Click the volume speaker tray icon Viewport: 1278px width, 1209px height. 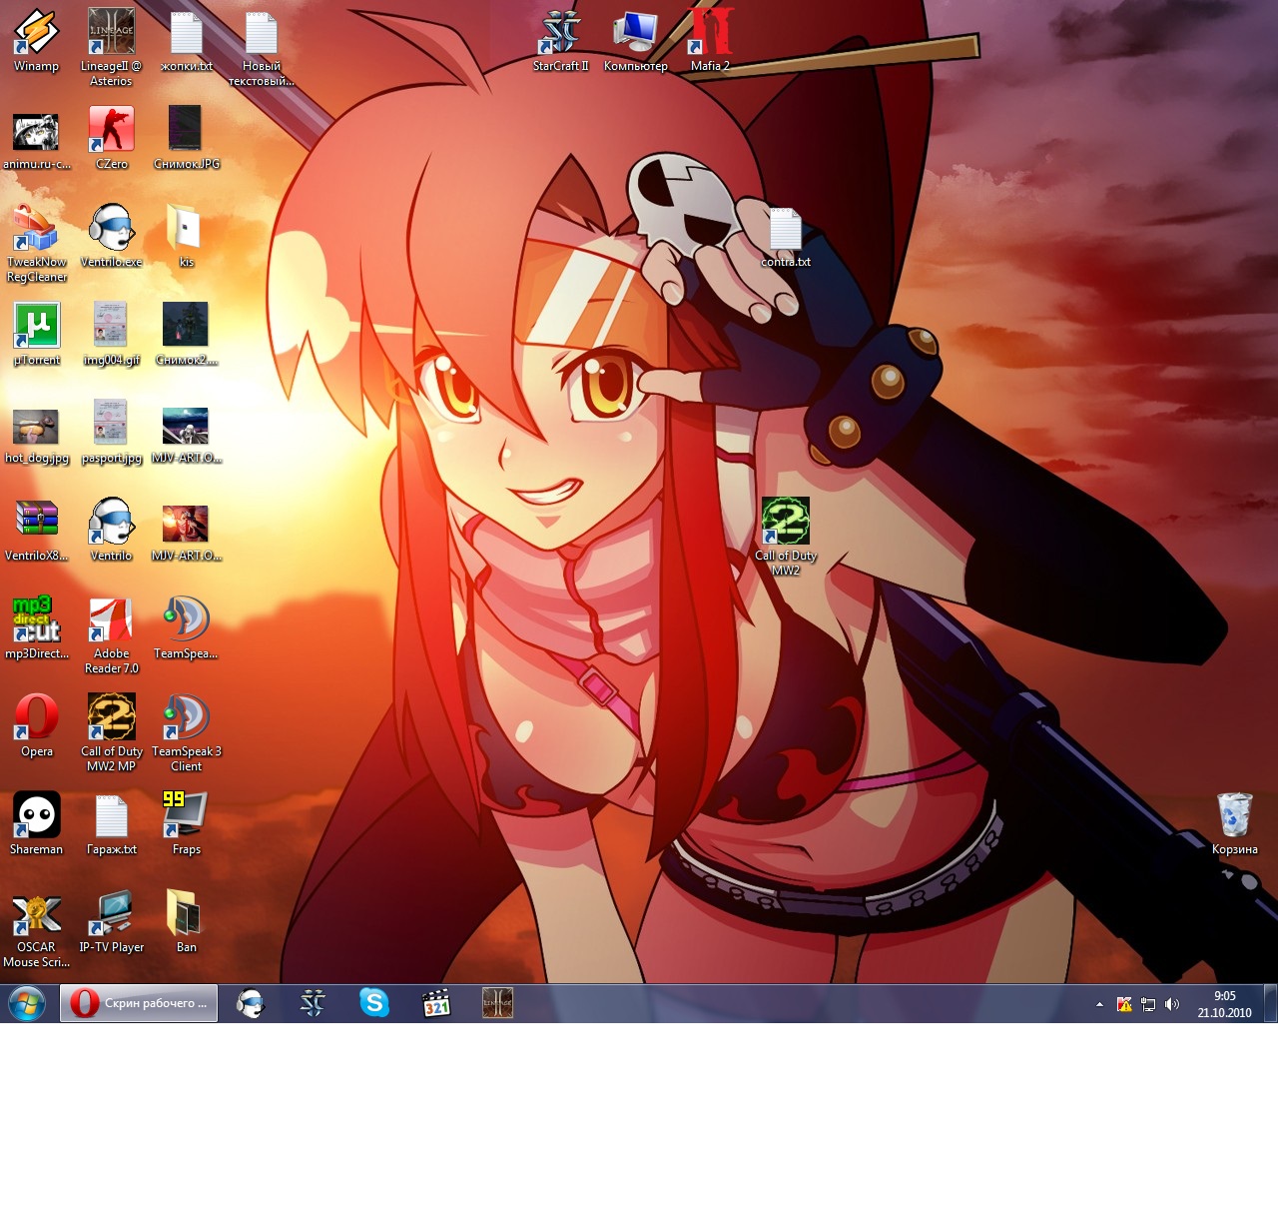click(x=1172, y=1004)
